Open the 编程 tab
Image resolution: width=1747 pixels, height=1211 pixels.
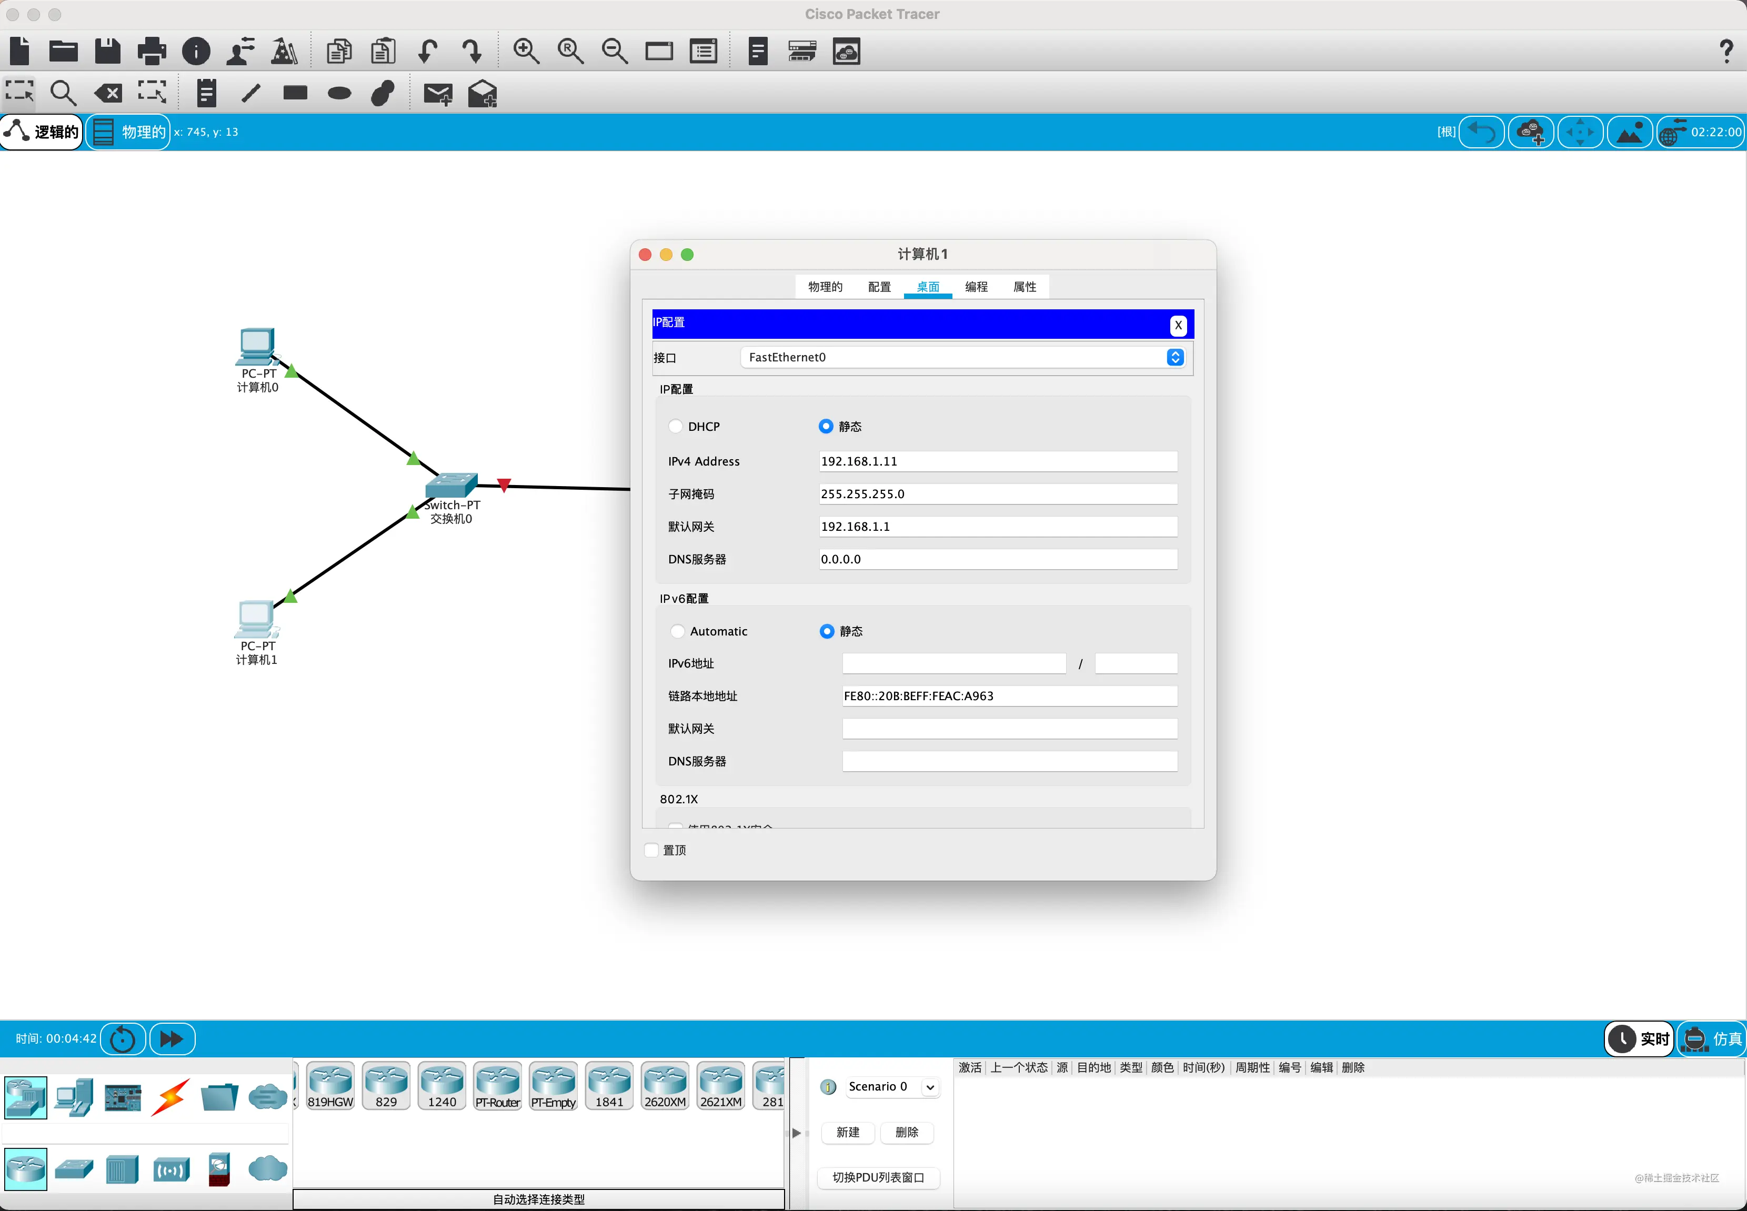pos(976,287)
